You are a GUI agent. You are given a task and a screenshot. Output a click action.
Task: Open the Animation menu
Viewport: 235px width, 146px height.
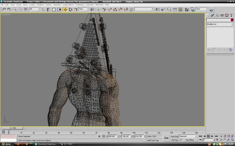[x=57, y=5]
